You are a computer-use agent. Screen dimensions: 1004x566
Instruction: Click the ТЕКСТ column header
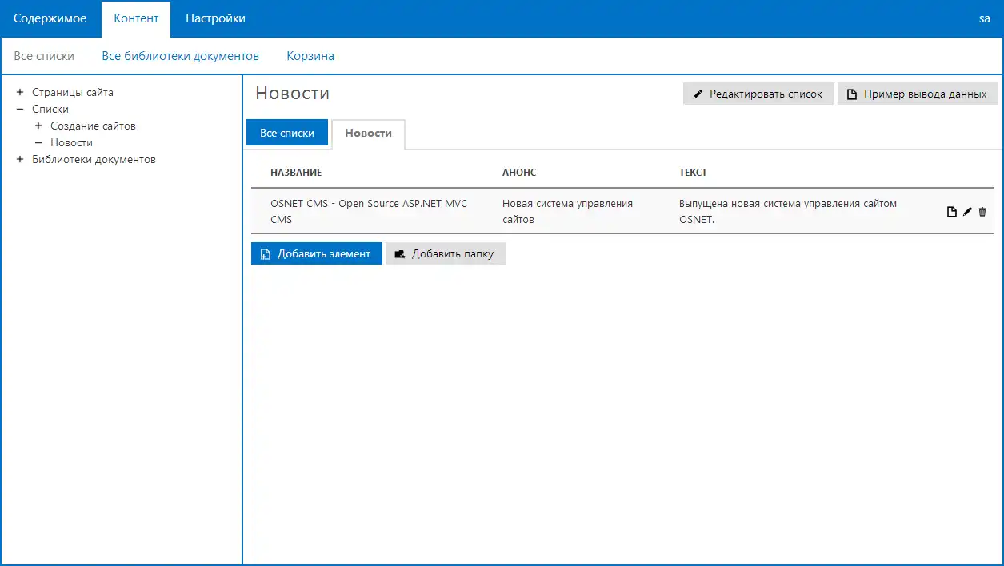pyautogui.click(x=693, y=173)
